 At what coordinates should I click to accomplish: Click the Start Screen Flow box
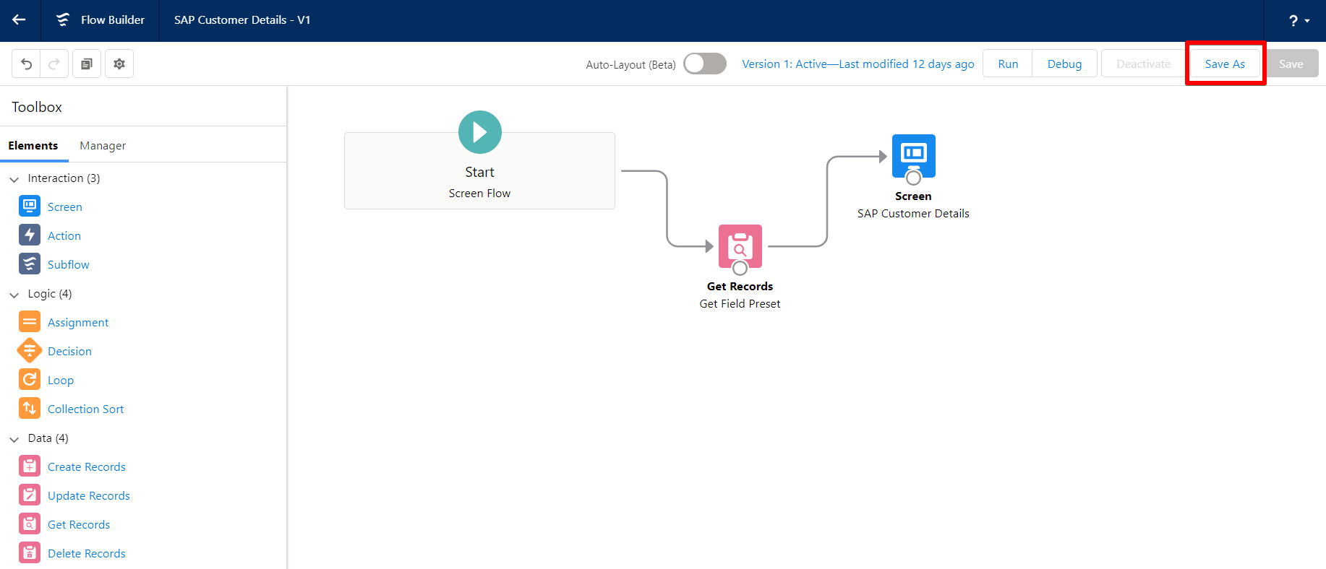click(x=479, y=171)
